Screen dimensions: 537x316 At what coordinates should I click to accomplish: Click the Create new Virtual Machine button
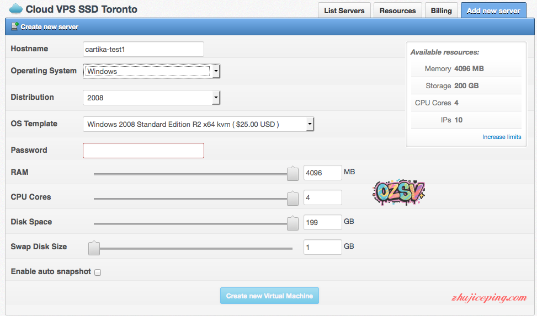(x=269, y=296)
